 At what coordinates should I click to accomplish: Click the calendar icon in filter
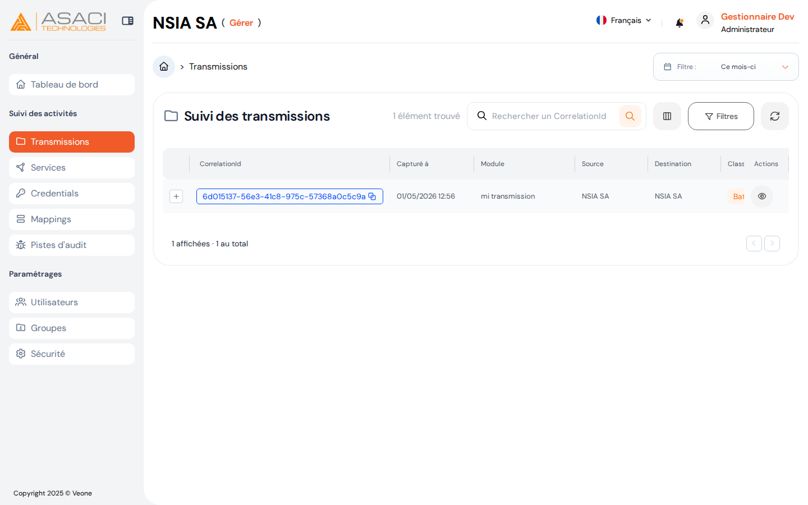668,67
